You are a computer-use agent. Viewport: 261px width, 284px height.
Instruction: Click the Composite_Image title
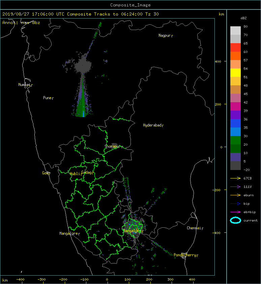pos(130,5)
